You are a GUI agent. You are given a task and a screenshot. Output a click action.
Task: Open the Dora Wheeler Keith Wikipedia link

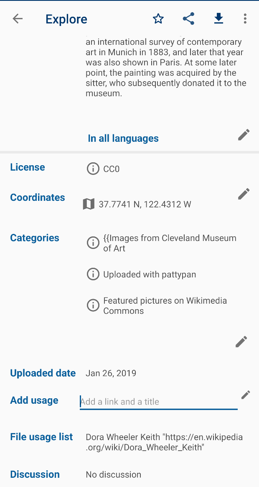(x=164, y=442)
